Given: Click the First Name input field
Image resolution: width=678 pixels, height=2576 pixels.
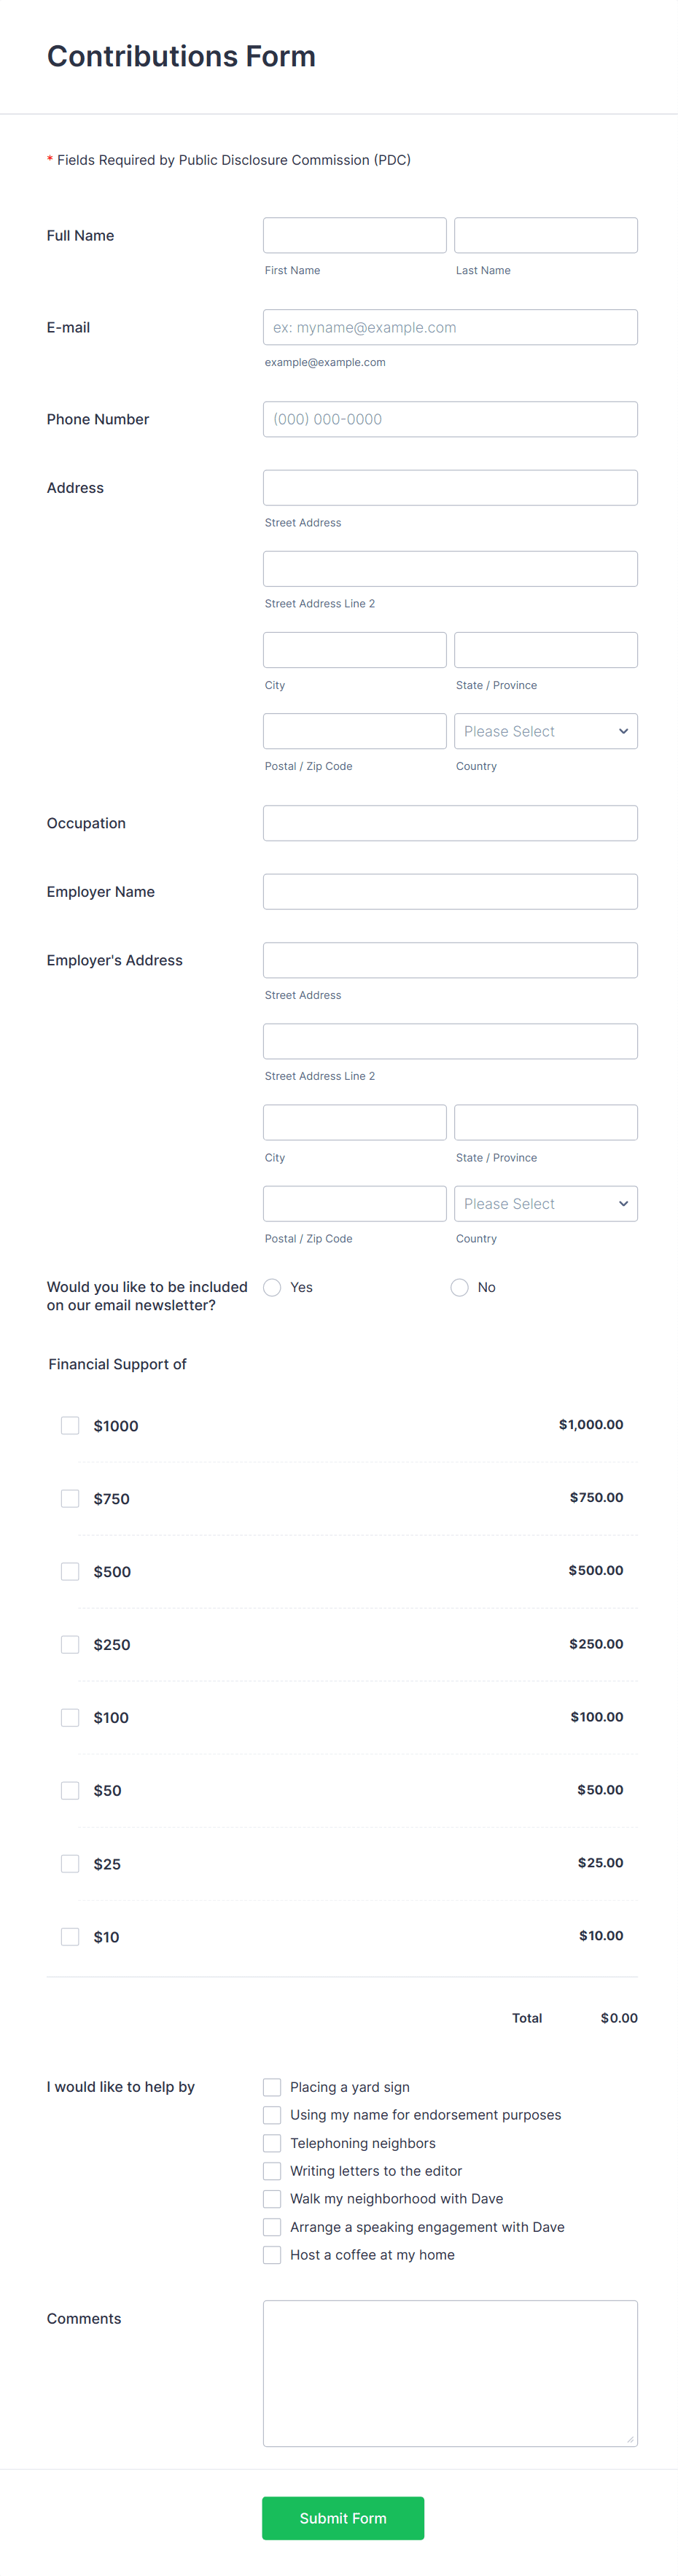Looking at the screenshot, I should click(354, 234).
